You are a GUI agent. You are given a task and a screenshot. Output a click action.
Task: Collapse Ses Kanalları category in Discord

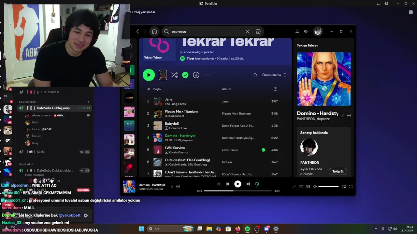(x=29, y=102)
